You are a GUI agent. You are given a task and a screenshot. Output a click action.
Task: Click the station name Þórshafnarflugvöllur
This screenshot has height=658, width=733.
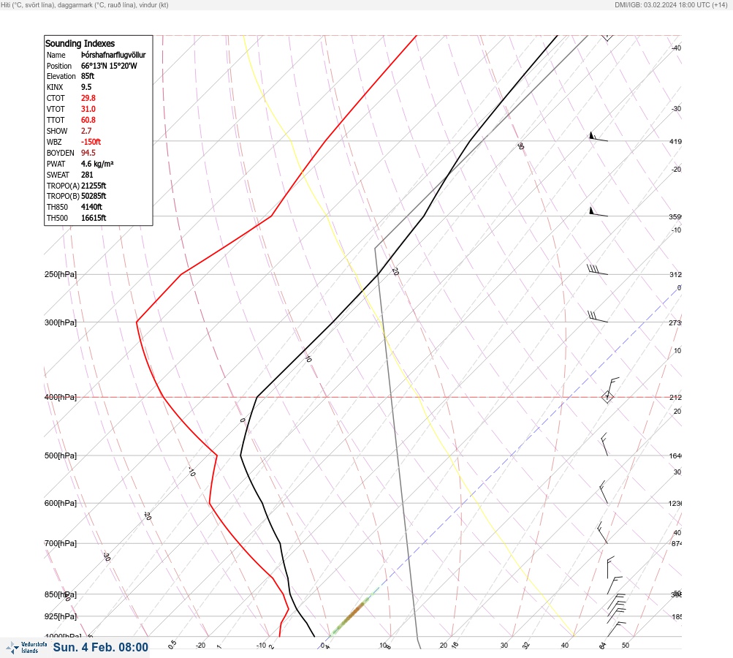[x=113, y=55]
